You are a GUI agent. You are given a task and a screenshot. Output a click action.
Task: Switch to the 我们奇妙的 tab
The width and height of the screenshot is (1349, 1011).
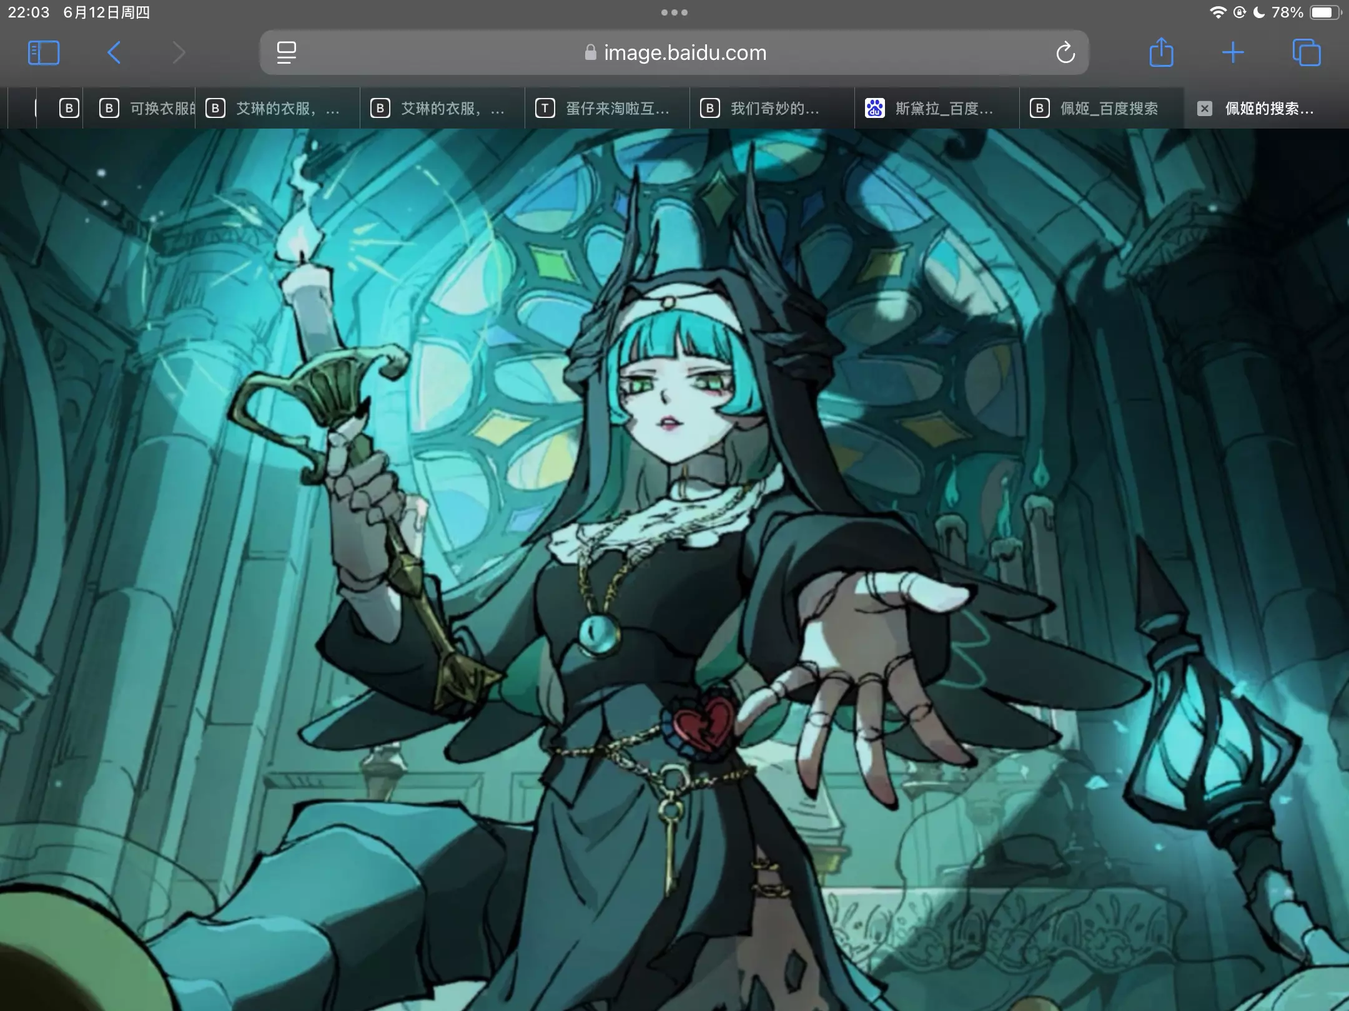pyautogui.click(x=772, y=109)
